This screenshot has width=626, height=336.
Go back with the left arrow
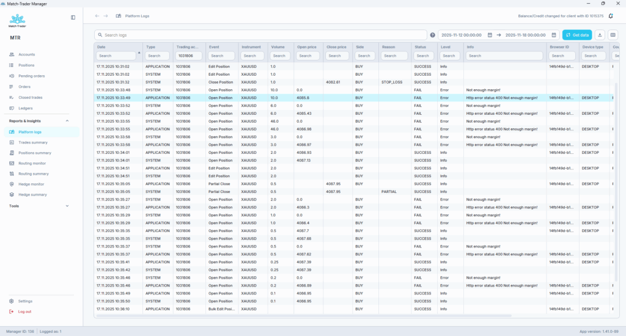click(97, 16)
